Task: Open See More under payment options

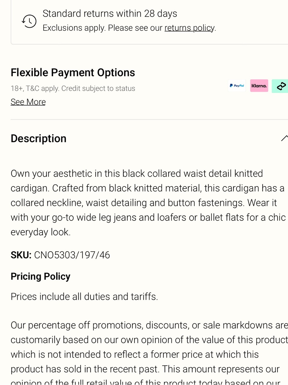Action: (28, 102)
